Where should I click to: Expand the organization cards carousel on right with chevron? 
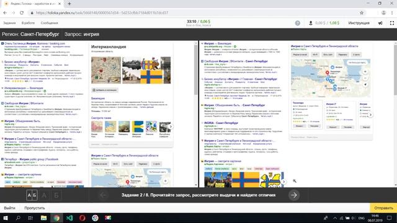[370, 115]
